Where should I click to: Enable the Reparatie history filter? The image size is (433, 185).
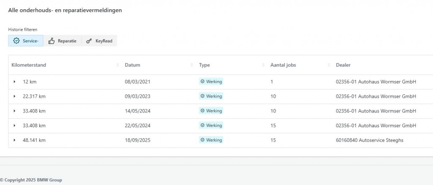click(x=63, y=41)
